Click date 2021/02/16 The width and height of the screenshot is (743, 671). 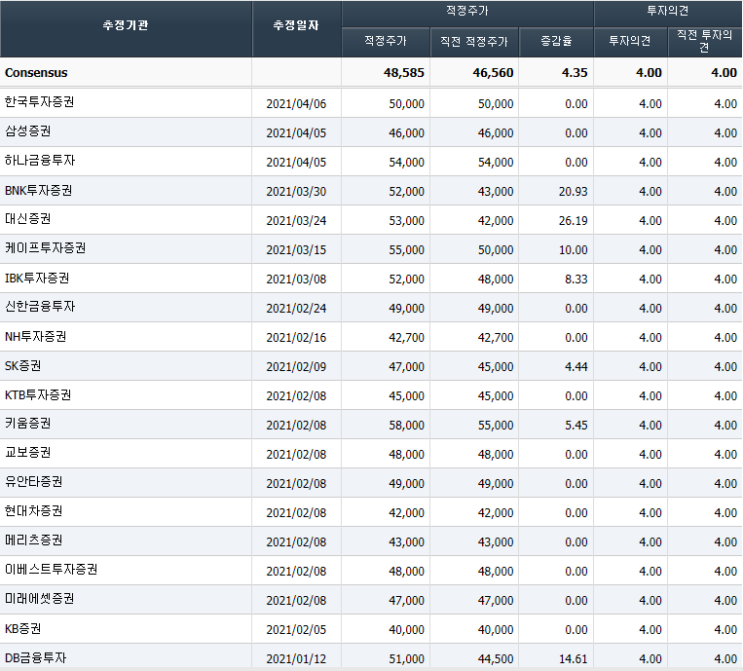tap(296, 337)
